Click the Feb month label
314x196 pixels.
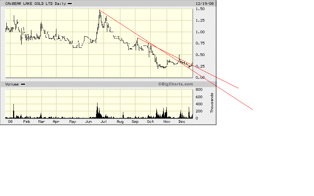pyautogui.click(x=27, y=122)
